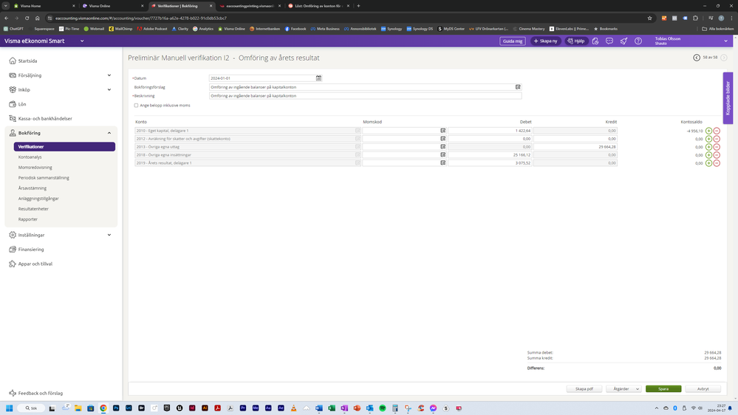Click the question mark help icon
The image size is (738, 415).
point(638,41)
